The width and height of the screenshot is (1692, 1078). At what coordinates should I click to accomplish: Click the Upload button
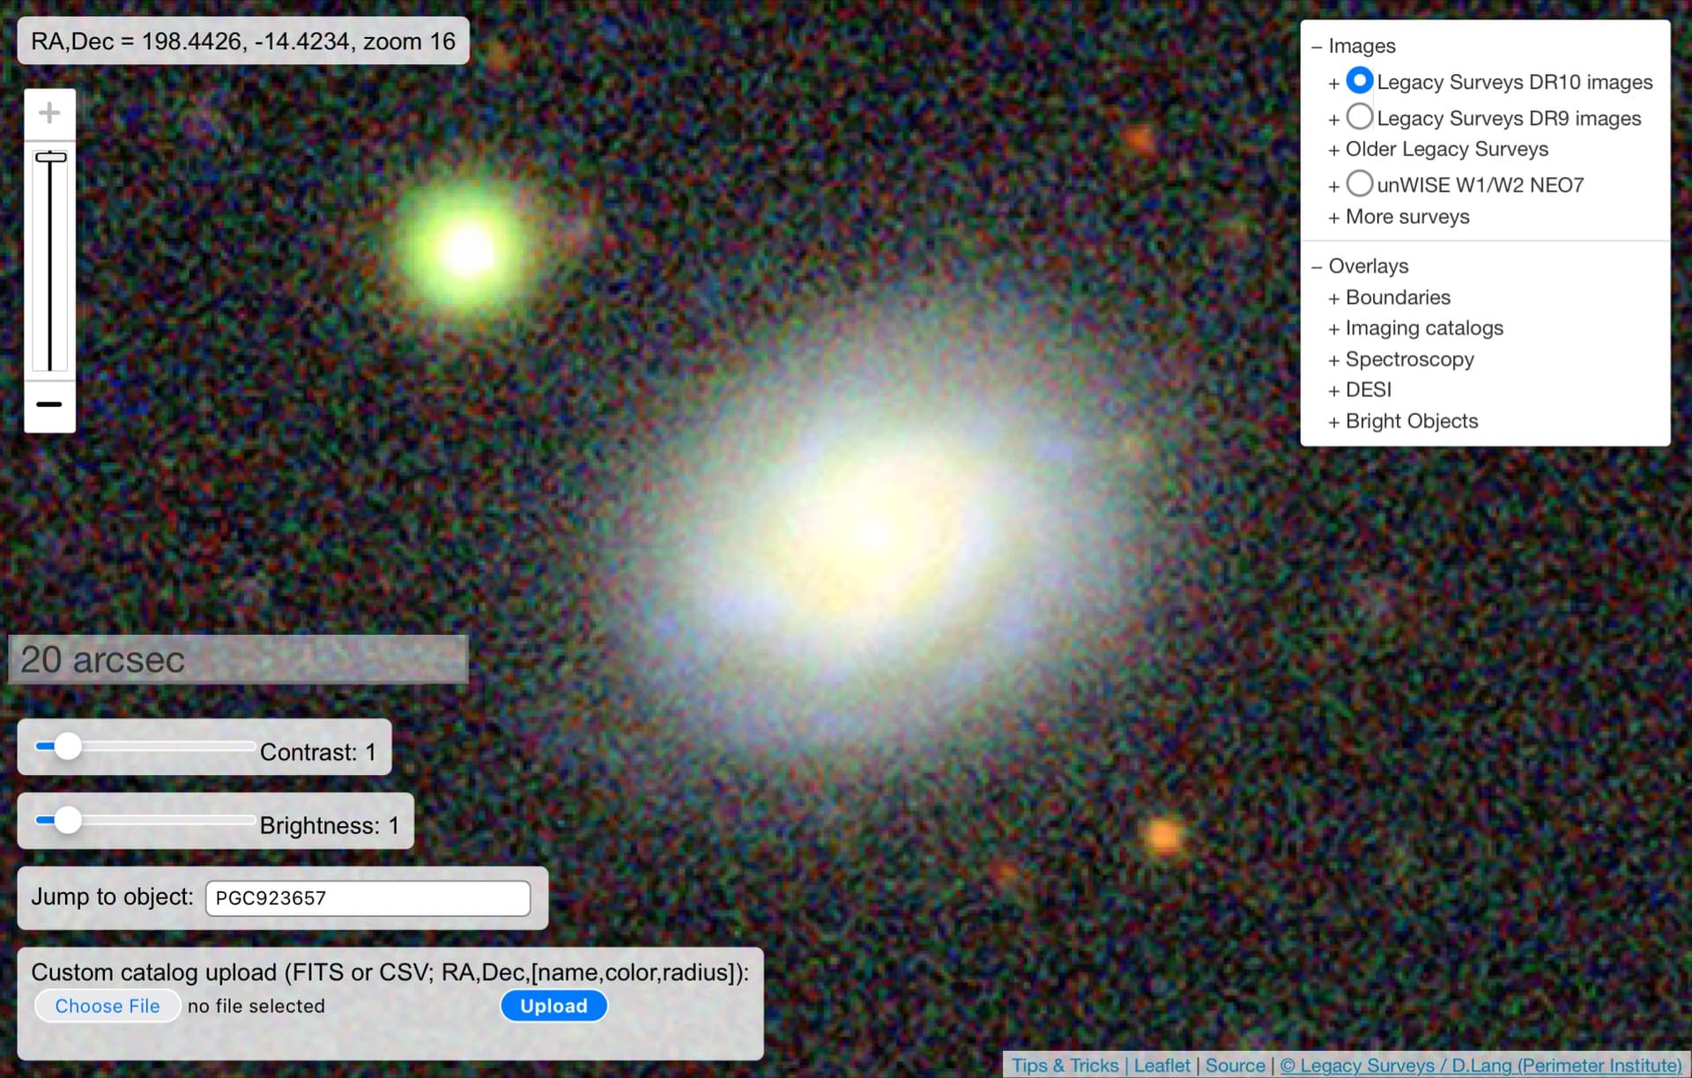click(553, 1006)
